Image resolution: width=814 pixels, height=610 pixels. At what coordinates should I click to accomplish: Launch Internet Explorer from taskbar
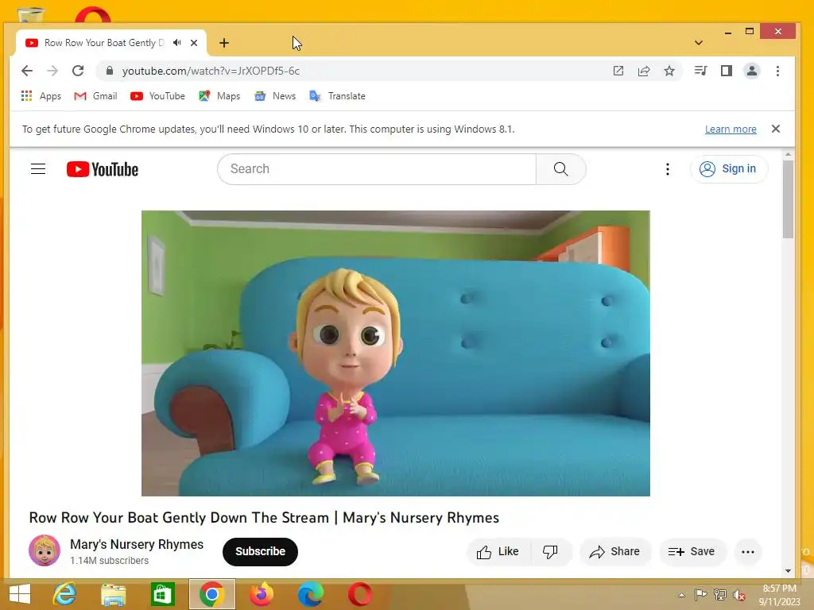[65, 594]
